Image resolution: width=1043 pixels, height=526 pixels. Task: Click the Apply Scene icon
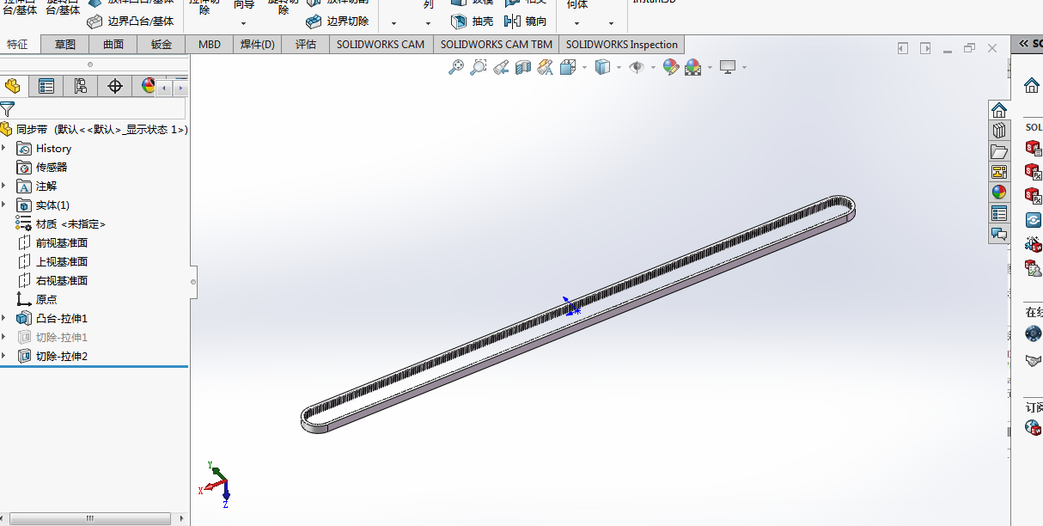[692, 67]
